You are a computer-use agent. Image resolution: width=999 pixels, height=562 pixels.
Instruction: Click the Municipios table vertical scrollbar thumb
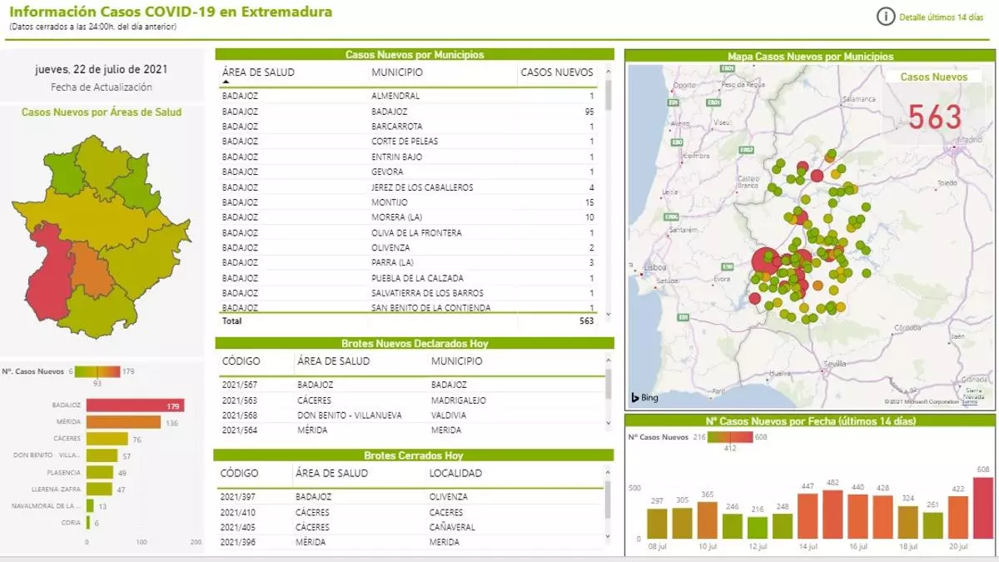pyautogui.click(x=608, y=95)
